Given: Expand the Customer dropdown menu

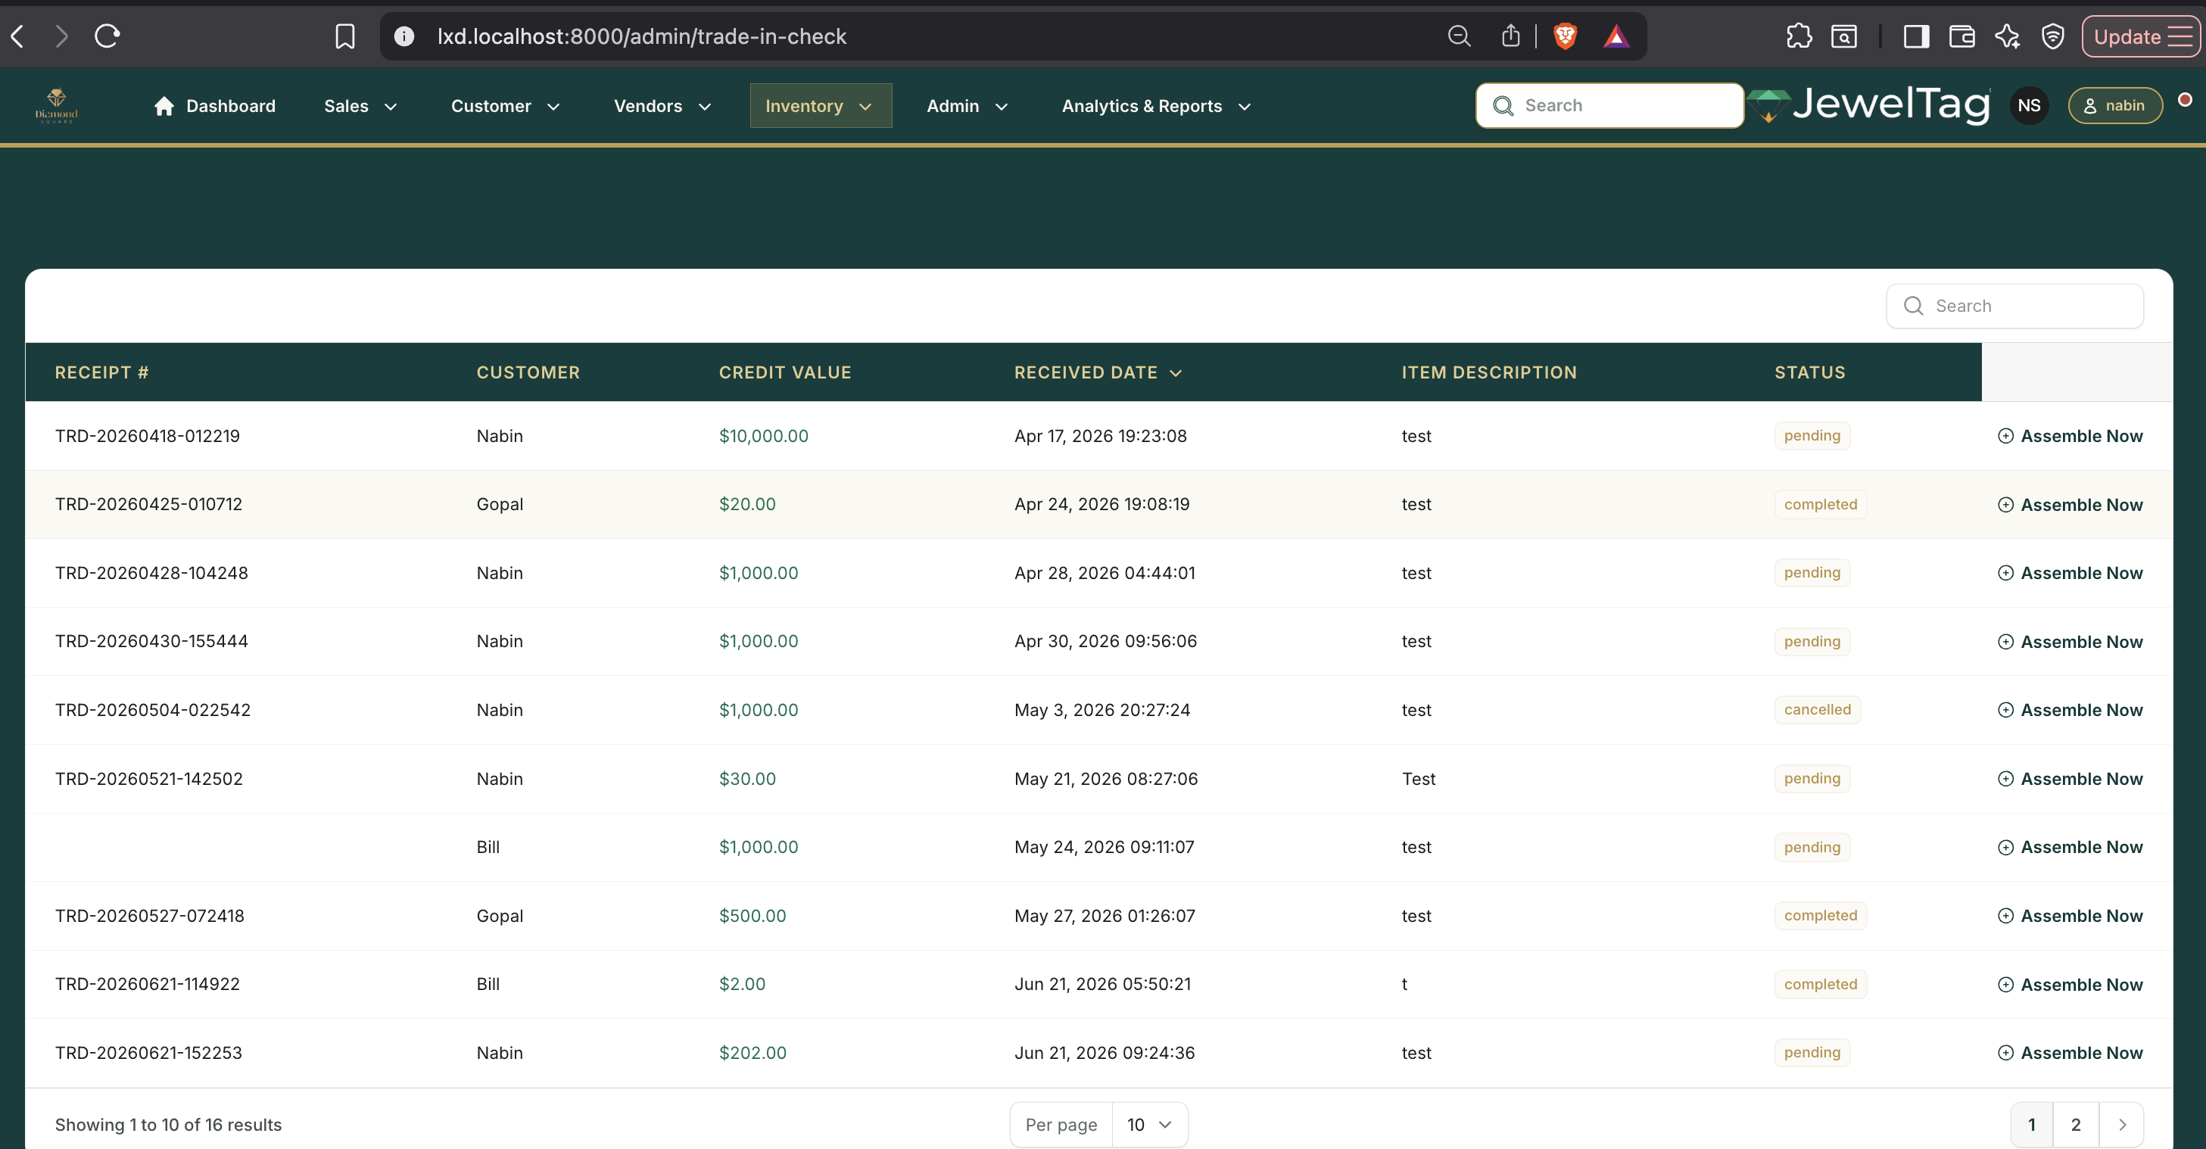Looking at the screenshot, I should (505, 106).
